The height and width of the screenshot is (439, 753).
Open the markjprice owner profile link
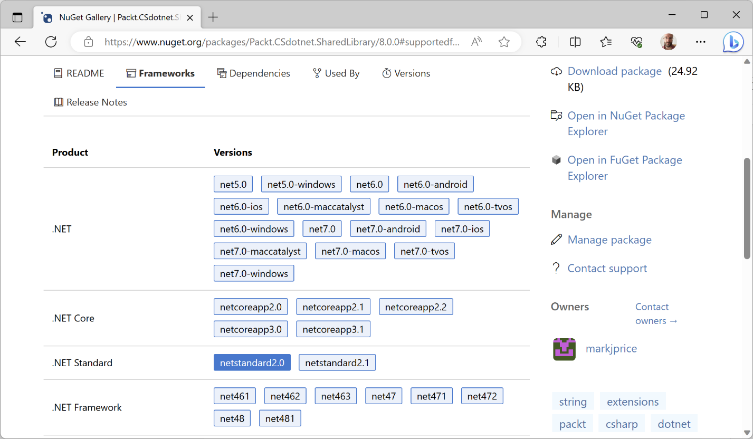(611, 348)
